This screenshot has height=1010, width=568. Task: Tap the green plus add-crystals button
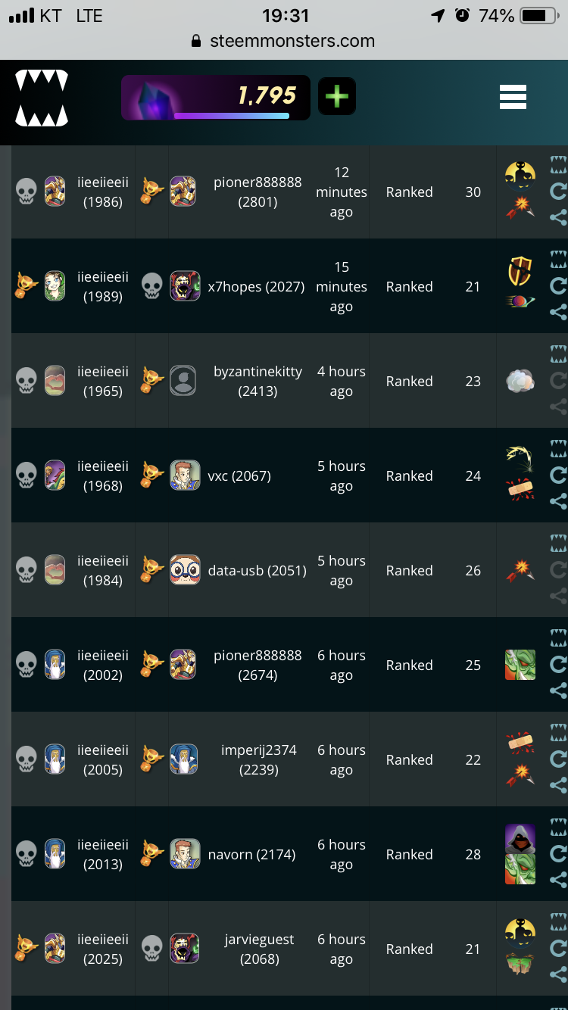pyautogui.click(x=337, y=96)
